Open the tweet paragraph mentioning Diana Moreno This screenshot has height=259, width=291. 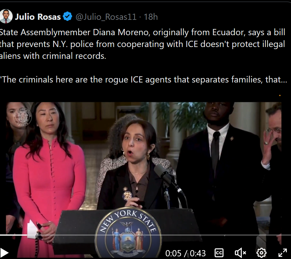[142, 44]
